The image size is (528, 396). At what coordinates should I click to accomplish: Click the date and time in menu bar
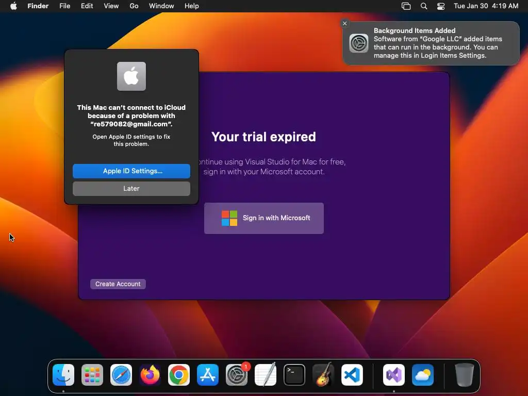486,6
